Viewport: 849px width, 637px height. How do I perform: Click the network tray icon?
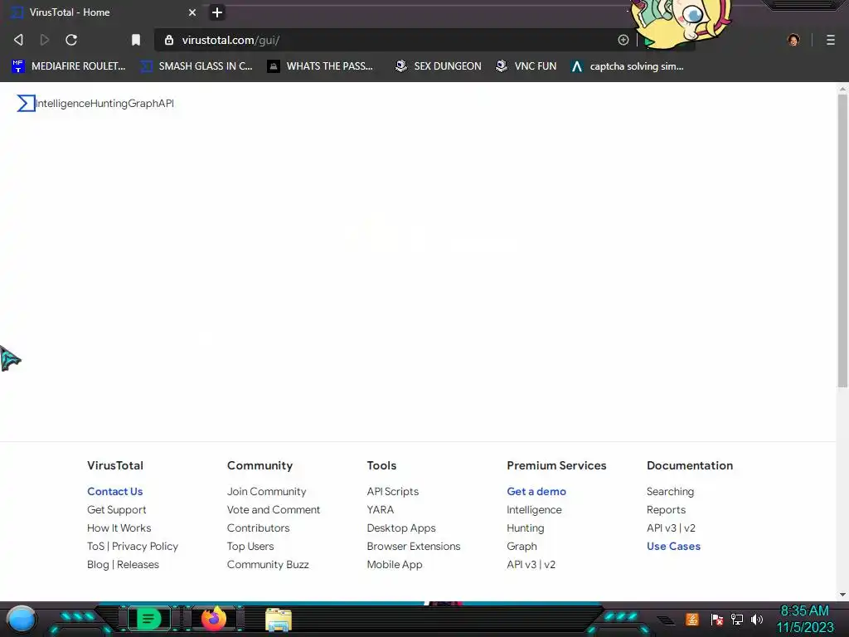(737, 619)
